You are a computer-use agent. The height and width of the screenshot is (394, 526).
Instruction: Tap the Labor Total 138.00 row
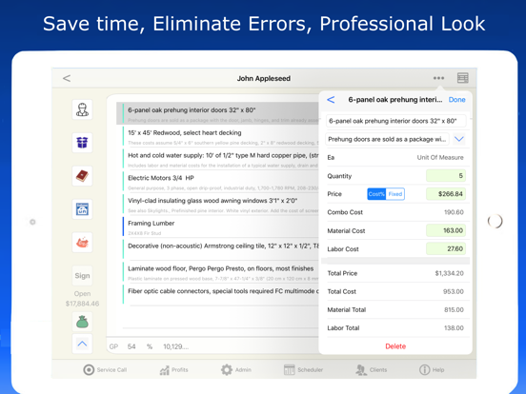point(395,328)
